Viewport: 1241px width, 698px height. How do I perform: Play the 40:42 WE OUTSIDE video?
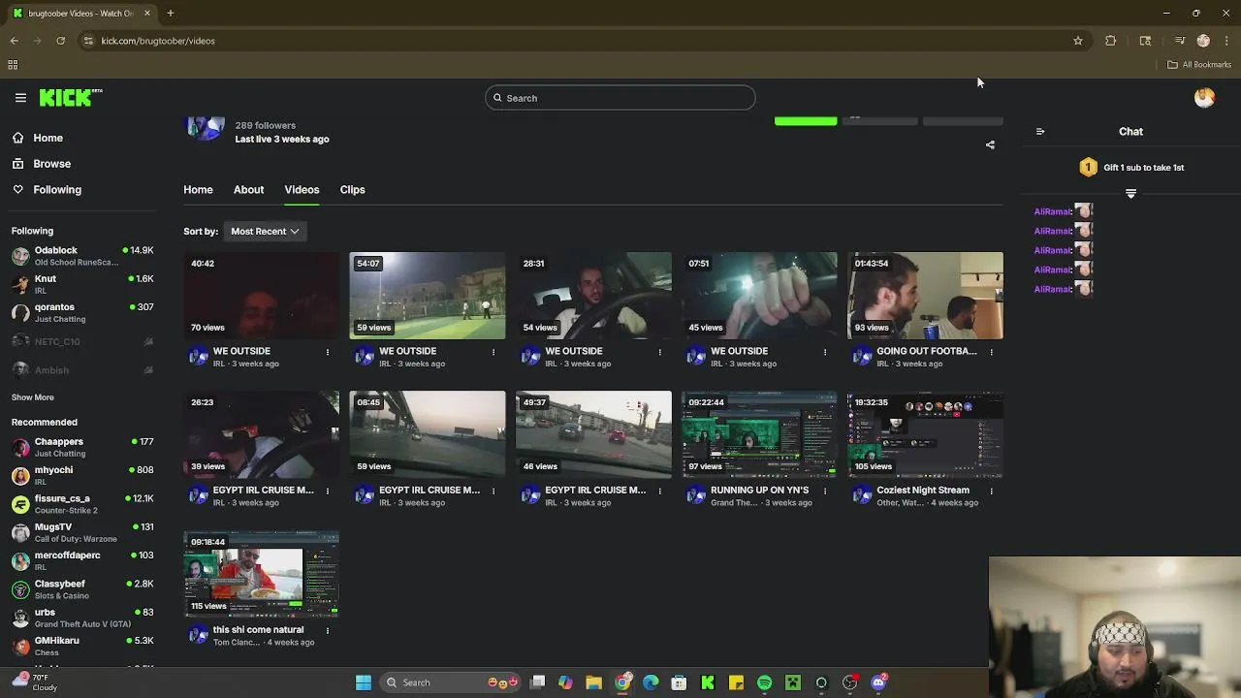coord(262,296)
